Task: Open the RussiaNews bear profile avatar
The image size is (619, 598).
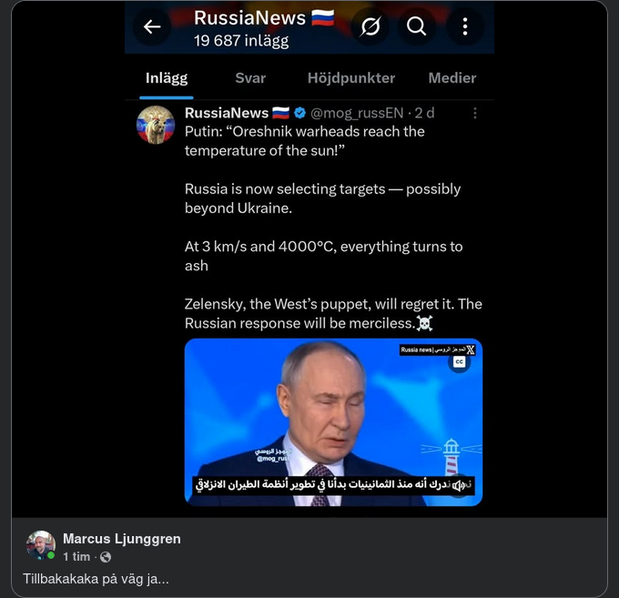Action: [156, 125]
